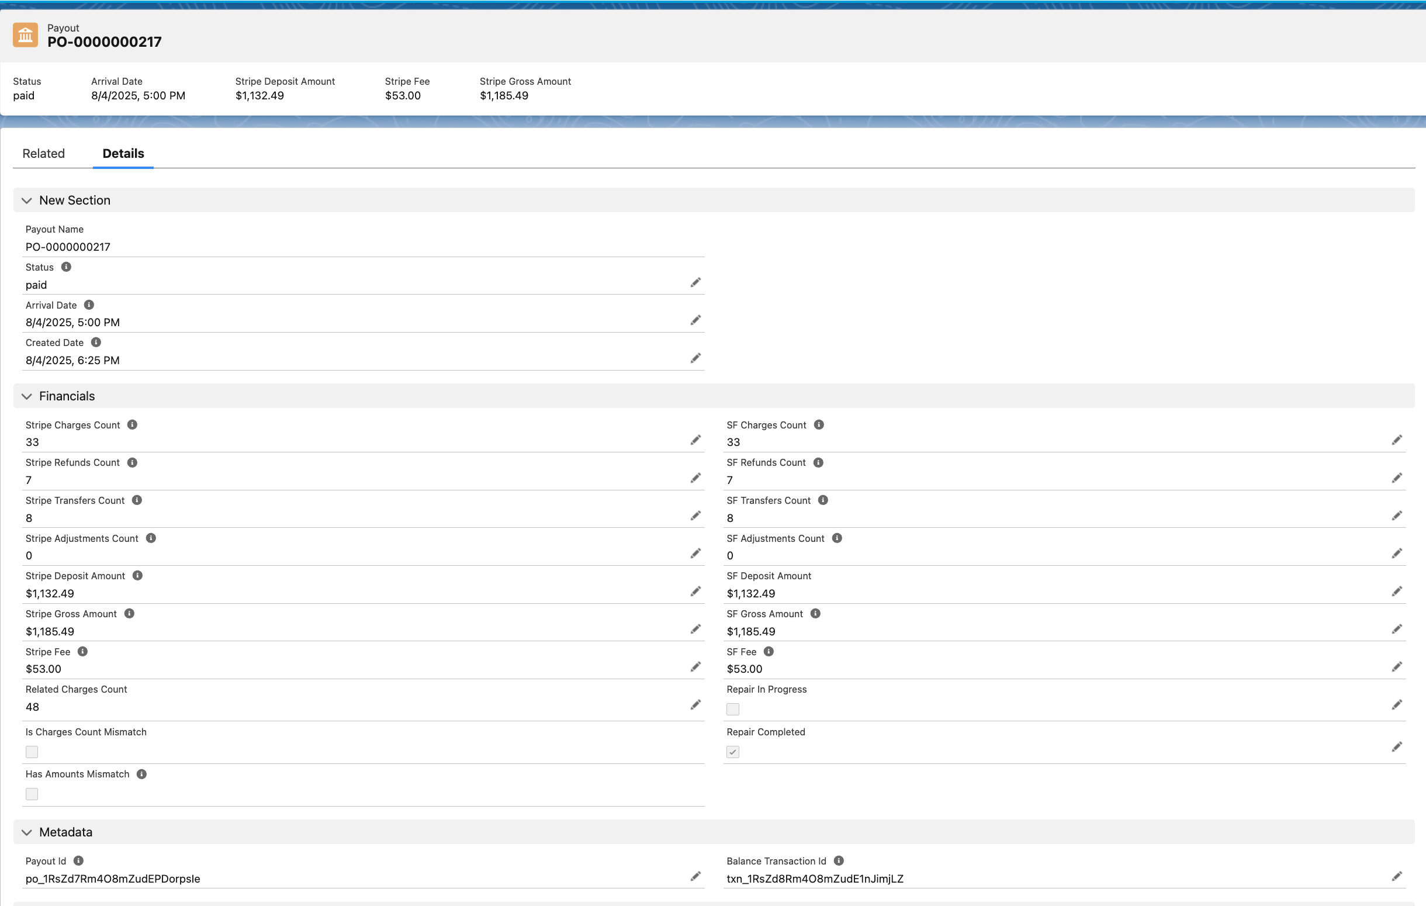
Task: Switch to the Related tab
Action: coord(44,153)
